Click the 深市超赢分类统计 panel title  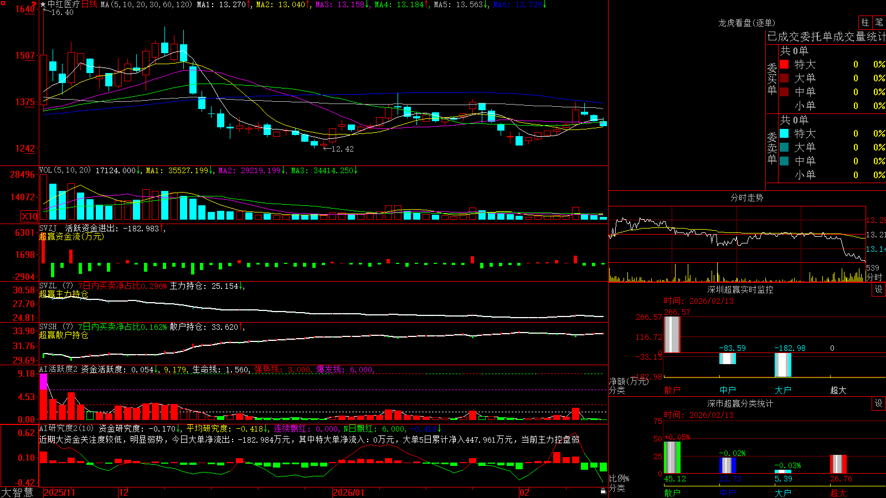click(740, 403)
